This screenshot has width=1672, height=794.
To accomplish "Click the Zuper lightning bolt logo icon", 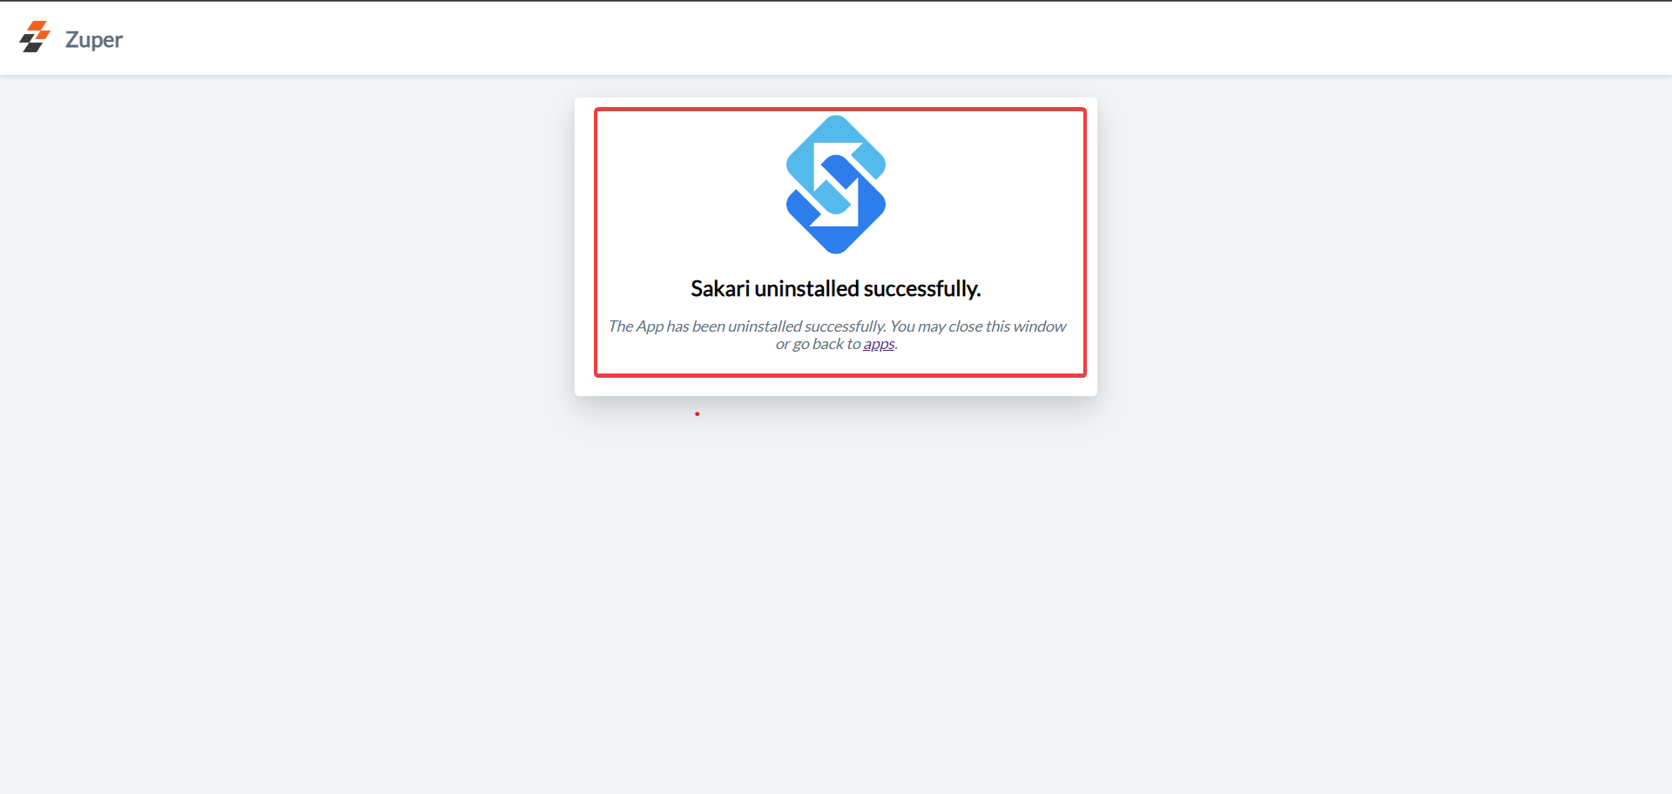I will click(35, 37).
